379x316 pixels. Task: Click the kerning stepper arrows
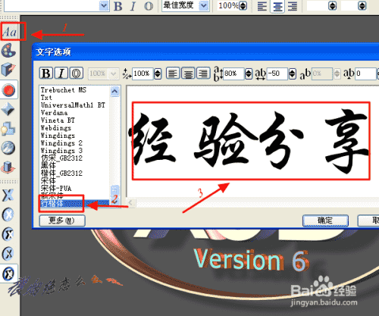pyautogui.click(x=337, y=74)
